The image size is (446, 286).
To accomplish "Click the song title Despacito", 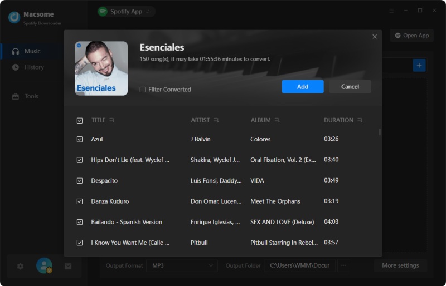I will click(104, 181).
